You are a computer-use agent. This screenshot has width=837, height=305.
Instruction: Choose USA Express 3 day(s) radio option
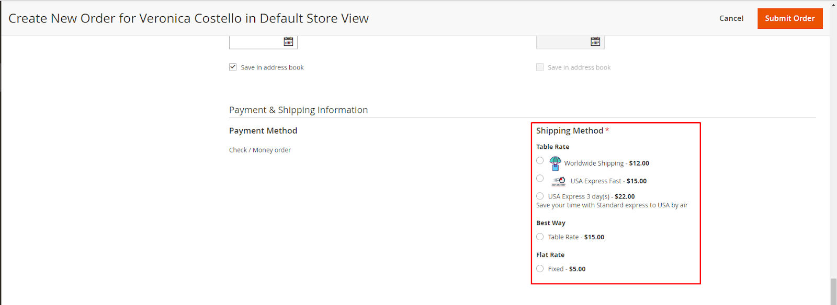pyautogui.click(x=540, y=196)
